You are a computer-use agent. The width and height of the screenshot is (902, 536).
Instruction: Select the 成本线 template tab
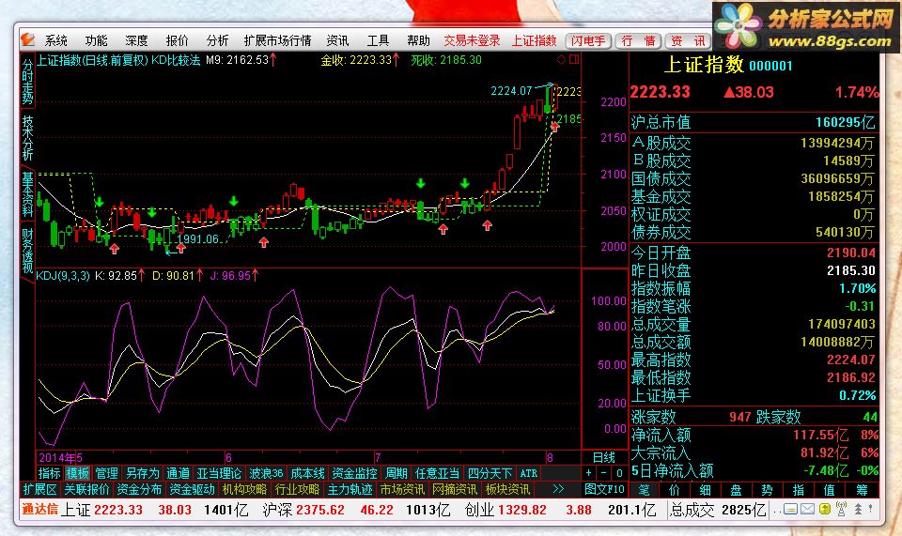308,473
